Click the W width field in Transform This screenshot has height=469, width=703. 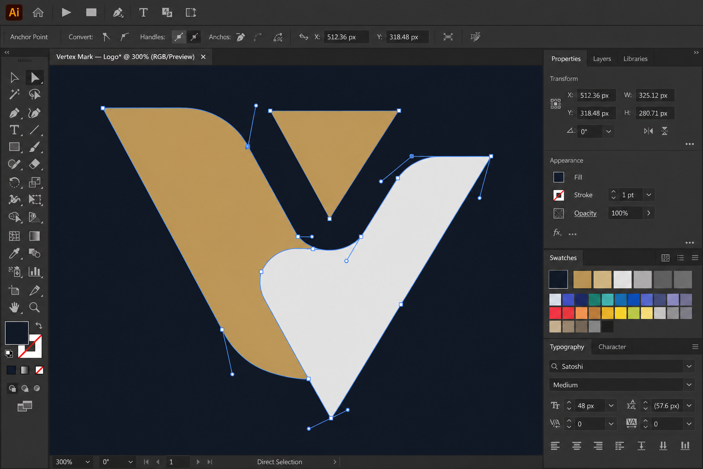pos(655,95)
